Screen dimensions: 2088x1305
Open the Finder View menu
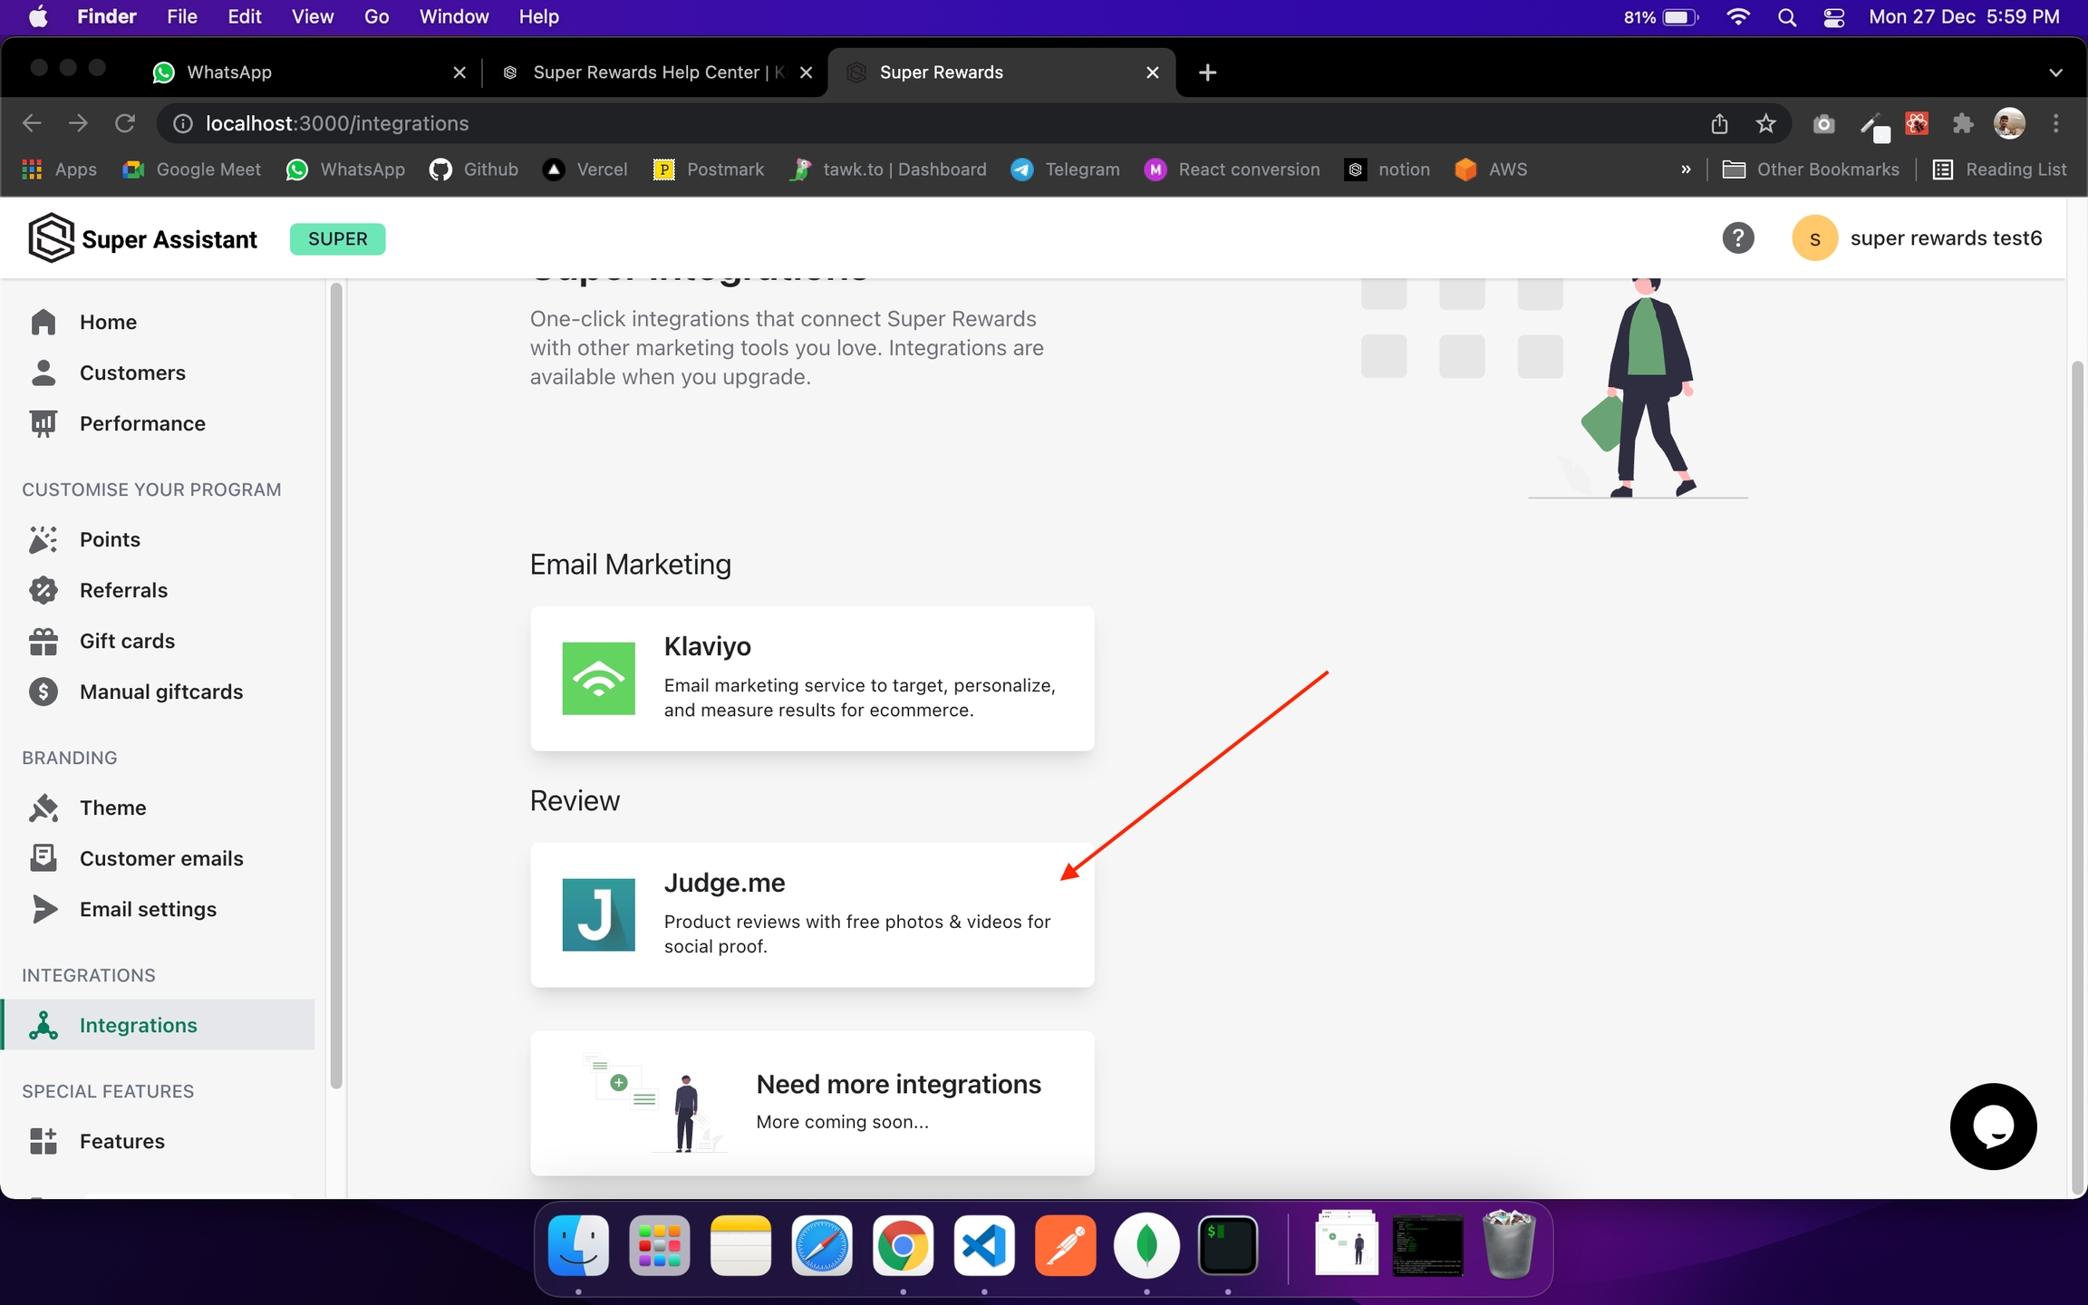pyautogui.click(x=312, y=17)
